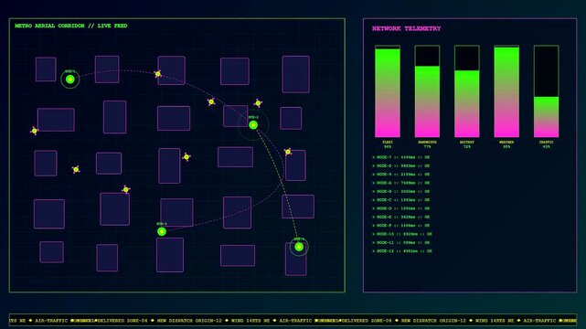Click the FLEET 96% label
Viewport: 586px width, 329px height.
388,144
